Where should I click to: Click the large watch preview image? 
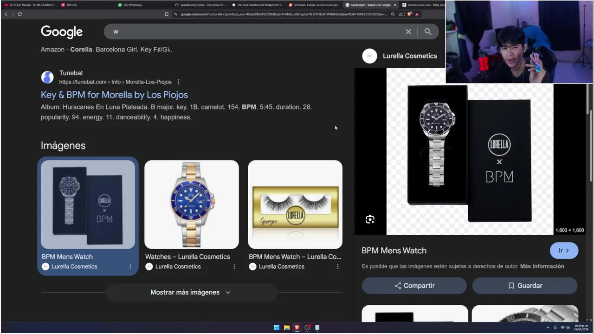[x=470, y=152]
